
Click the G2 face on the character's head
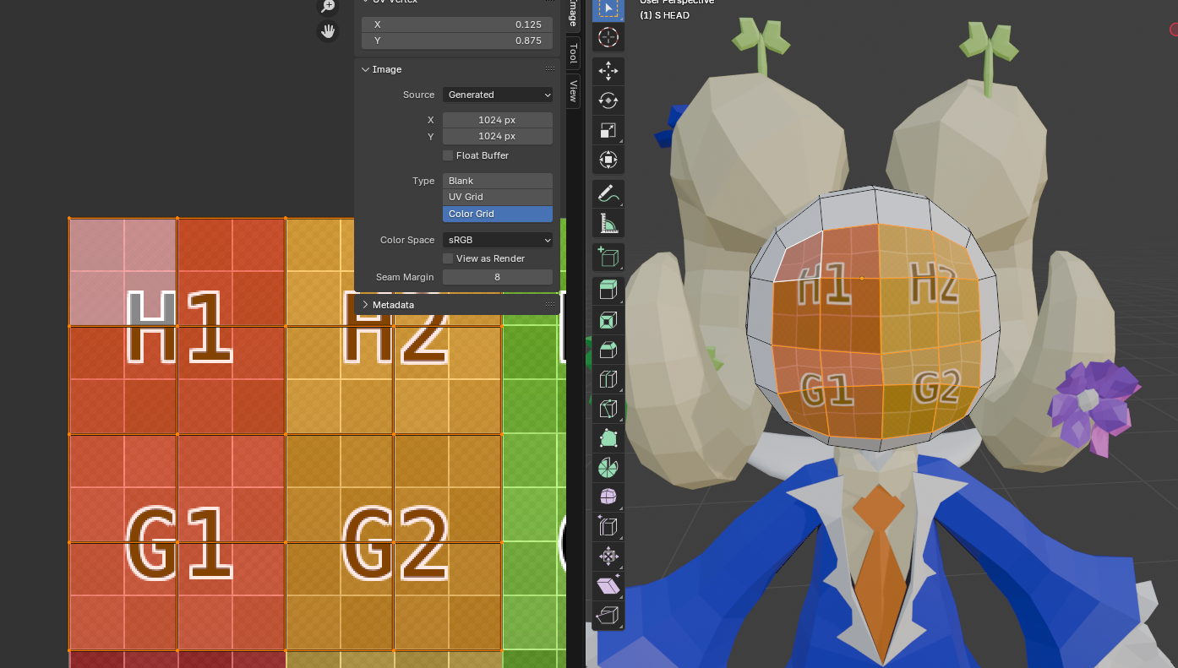pos(937,388)
